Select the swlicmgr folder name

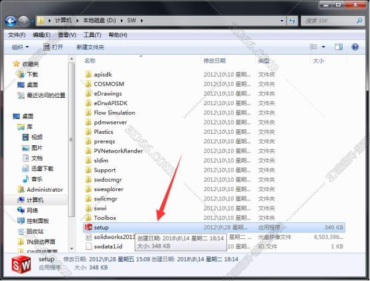tap(106, 198)
